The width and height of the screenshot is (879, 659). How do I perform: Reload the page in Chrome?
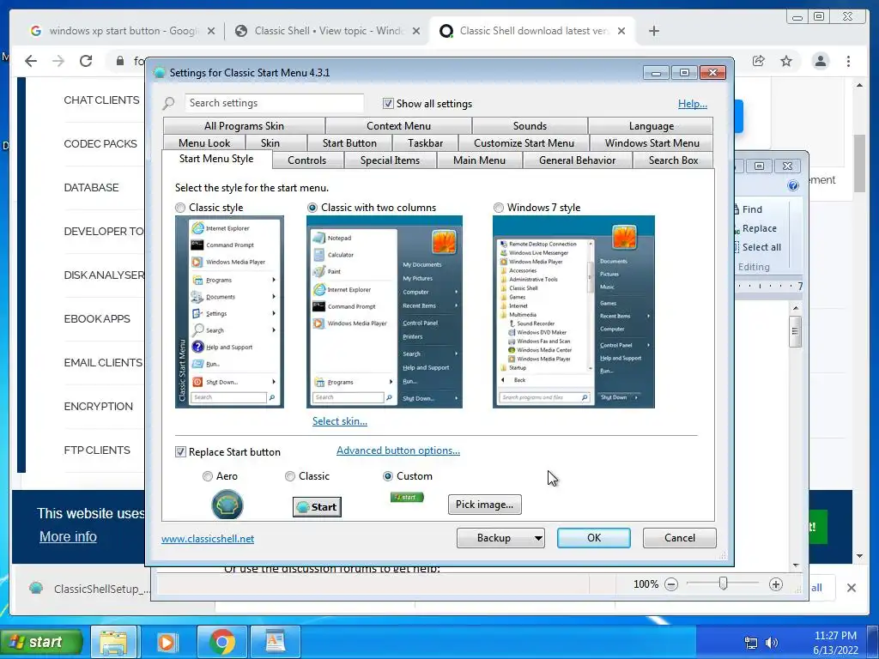click(86, 61)
